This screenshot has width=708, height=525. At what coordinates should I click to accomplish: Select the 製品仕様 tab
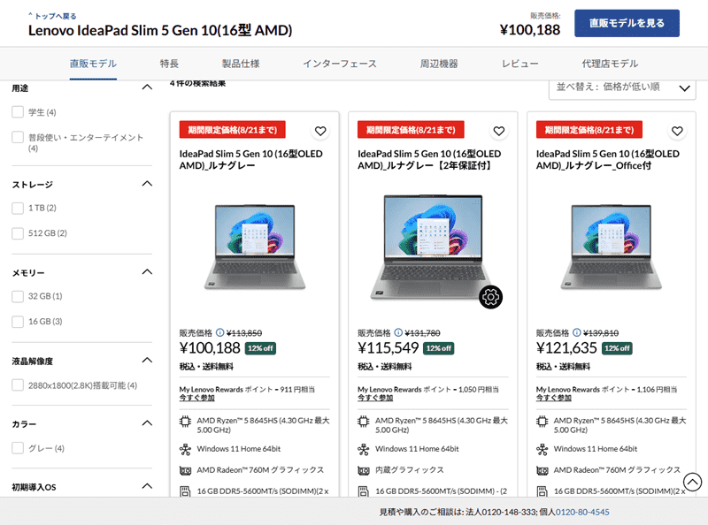[241, 64]
